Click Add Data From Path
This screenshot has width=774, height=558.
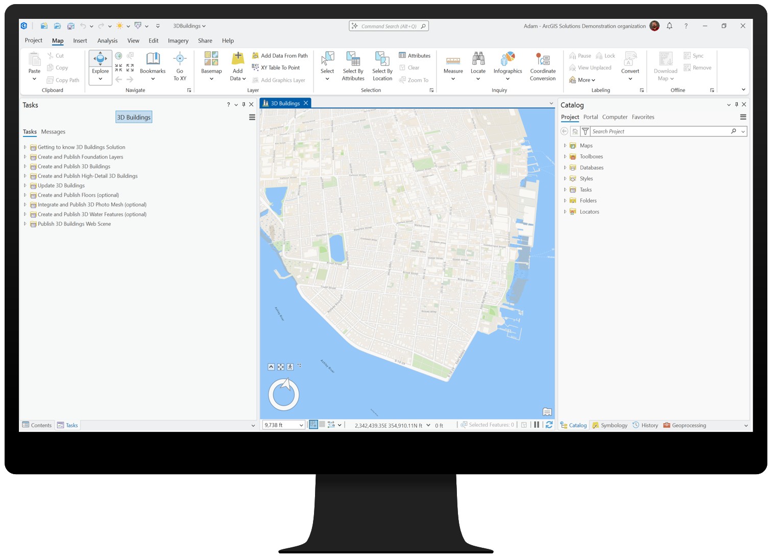[280, 55]
